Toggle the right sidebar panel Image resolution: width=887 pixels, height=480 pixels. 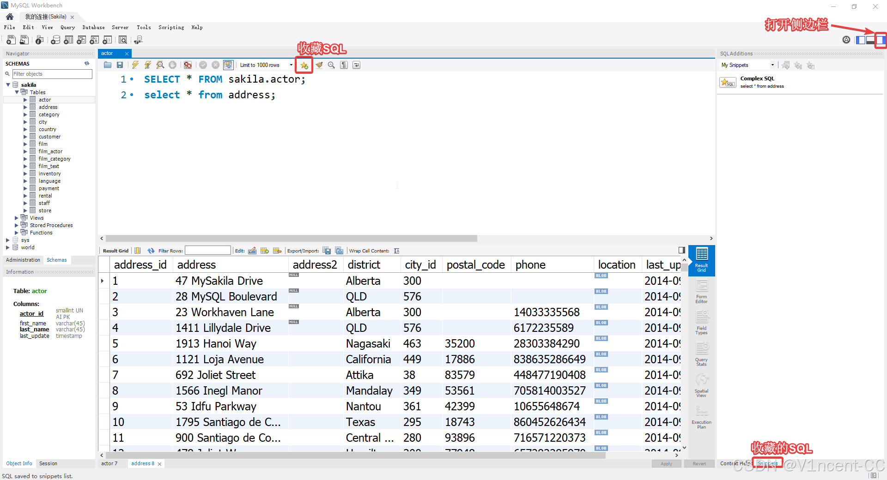(881, 40)
